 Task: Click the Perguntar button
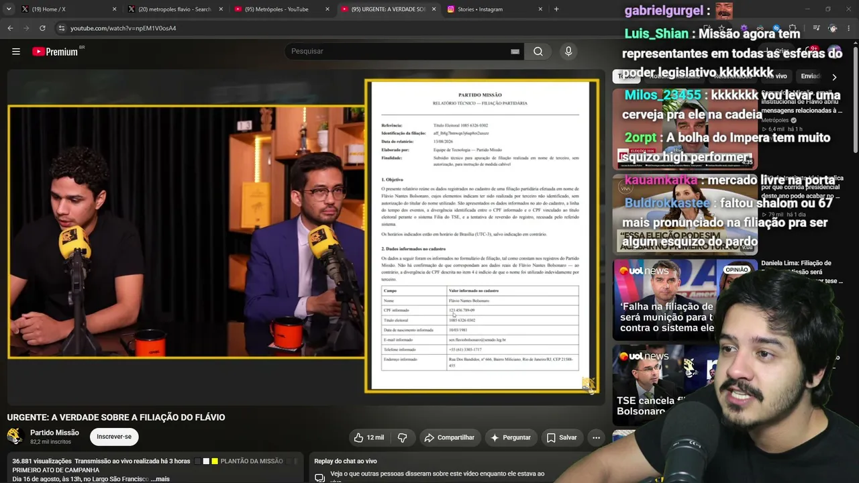[x=511, y=437]
